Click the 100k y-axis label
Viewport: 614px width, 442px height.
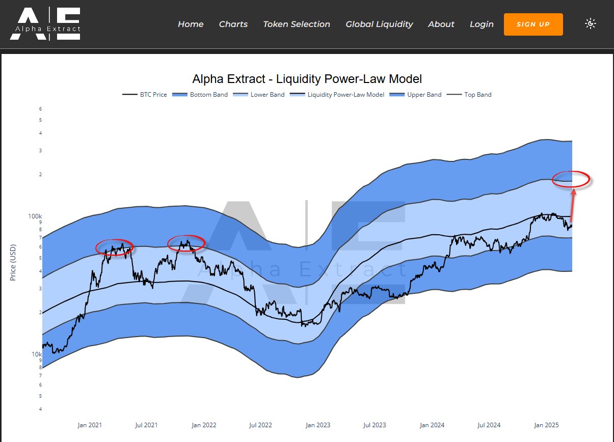(x=35, y=216)
